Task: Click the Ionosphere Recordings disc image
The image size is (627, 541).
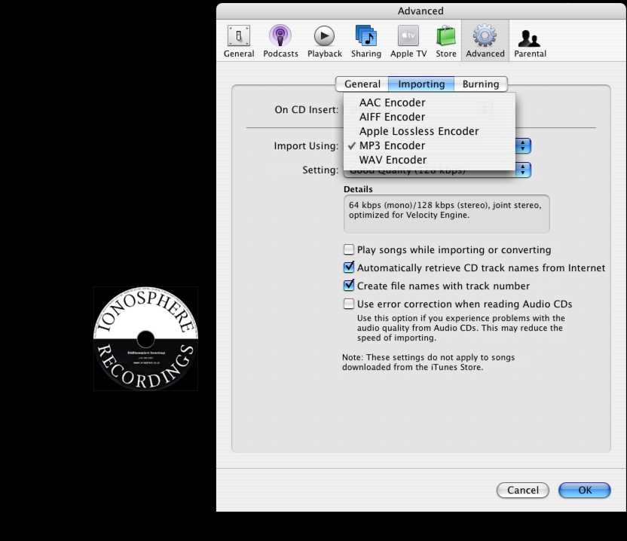Action: click(x=145, y=338)
